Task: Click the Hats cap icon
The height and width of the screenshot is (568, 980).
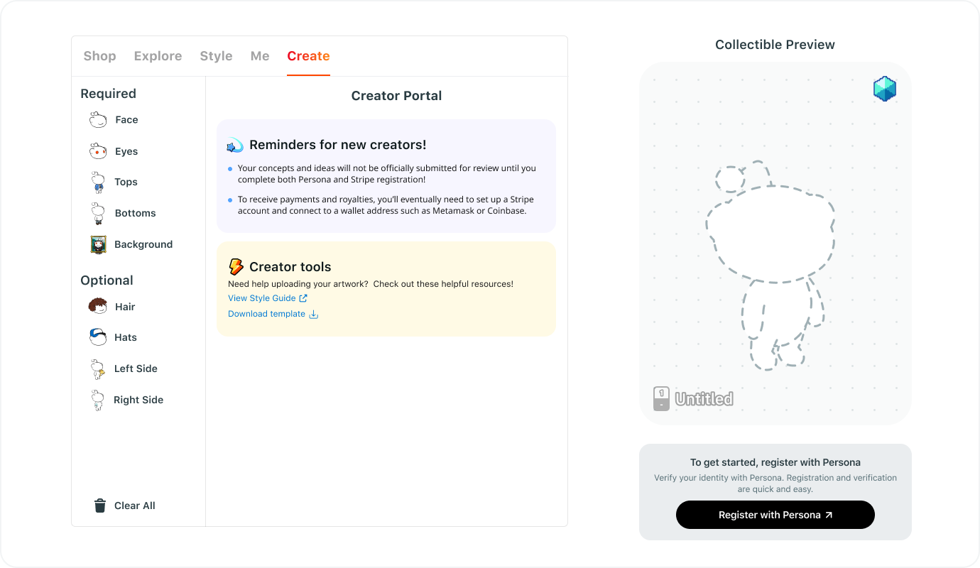Action: (x=98, y=337)
